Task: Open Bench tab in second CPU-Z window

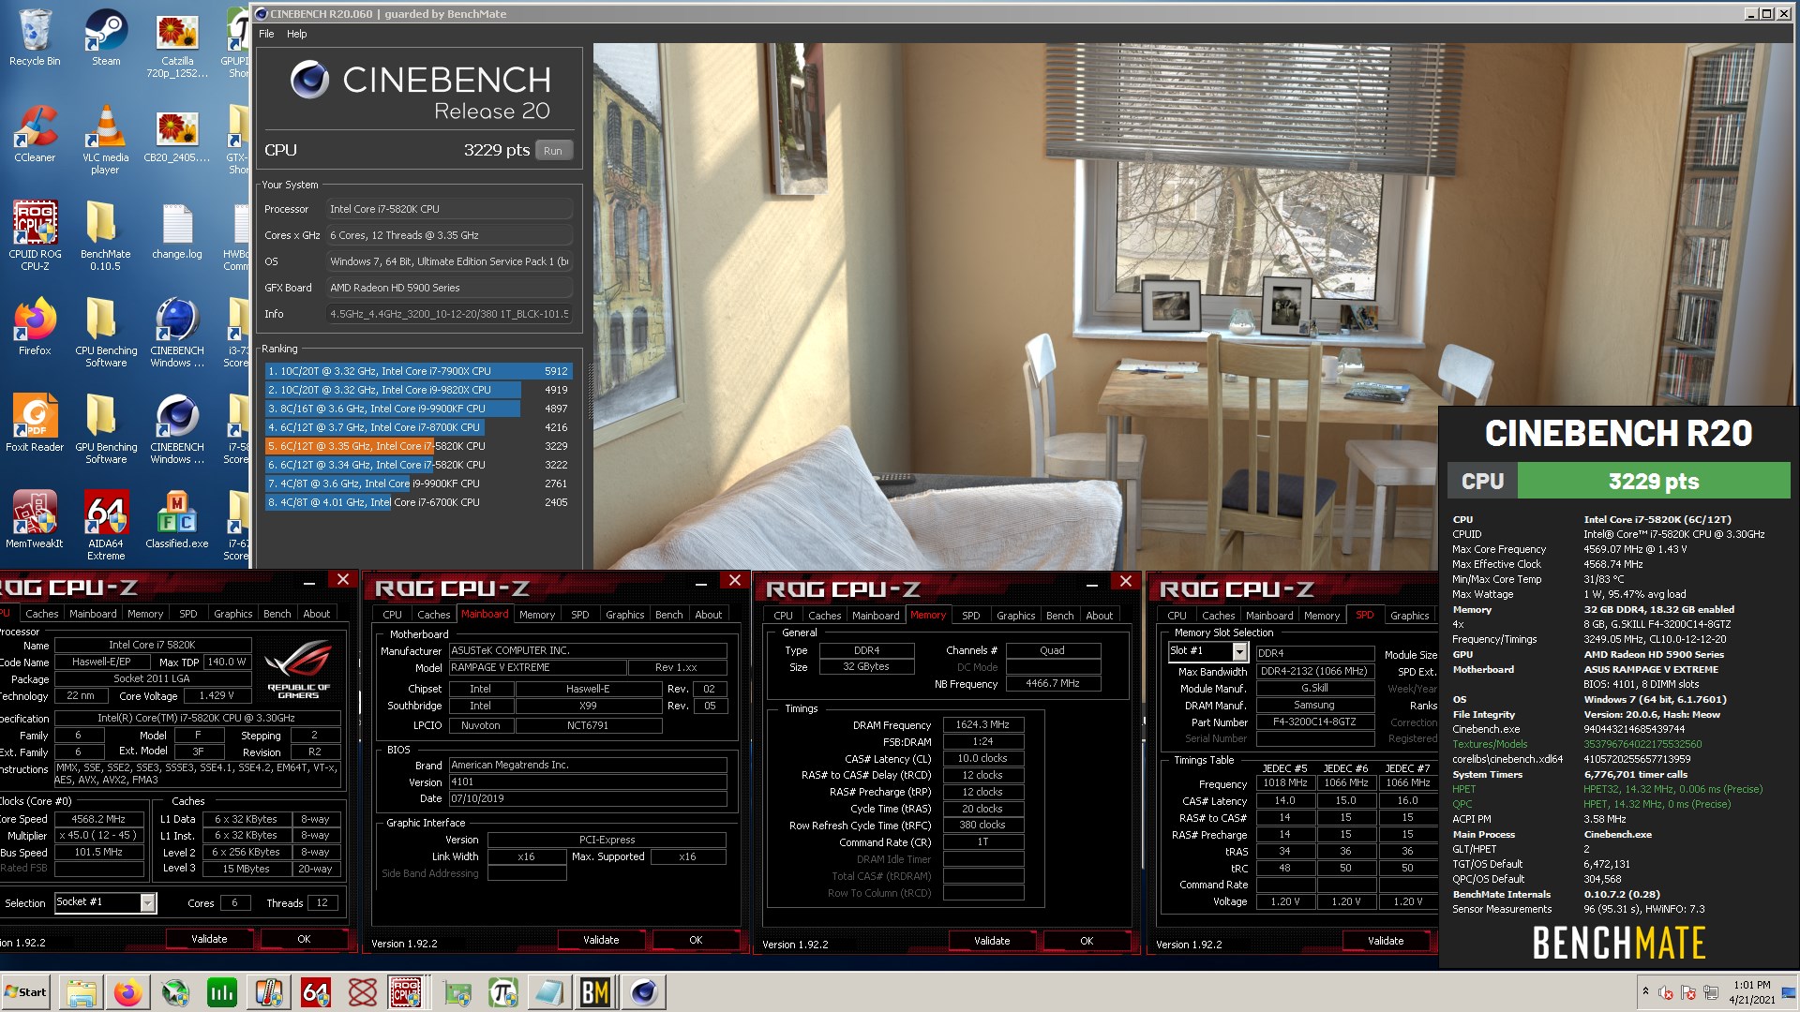Action: [x=668, y=615]
